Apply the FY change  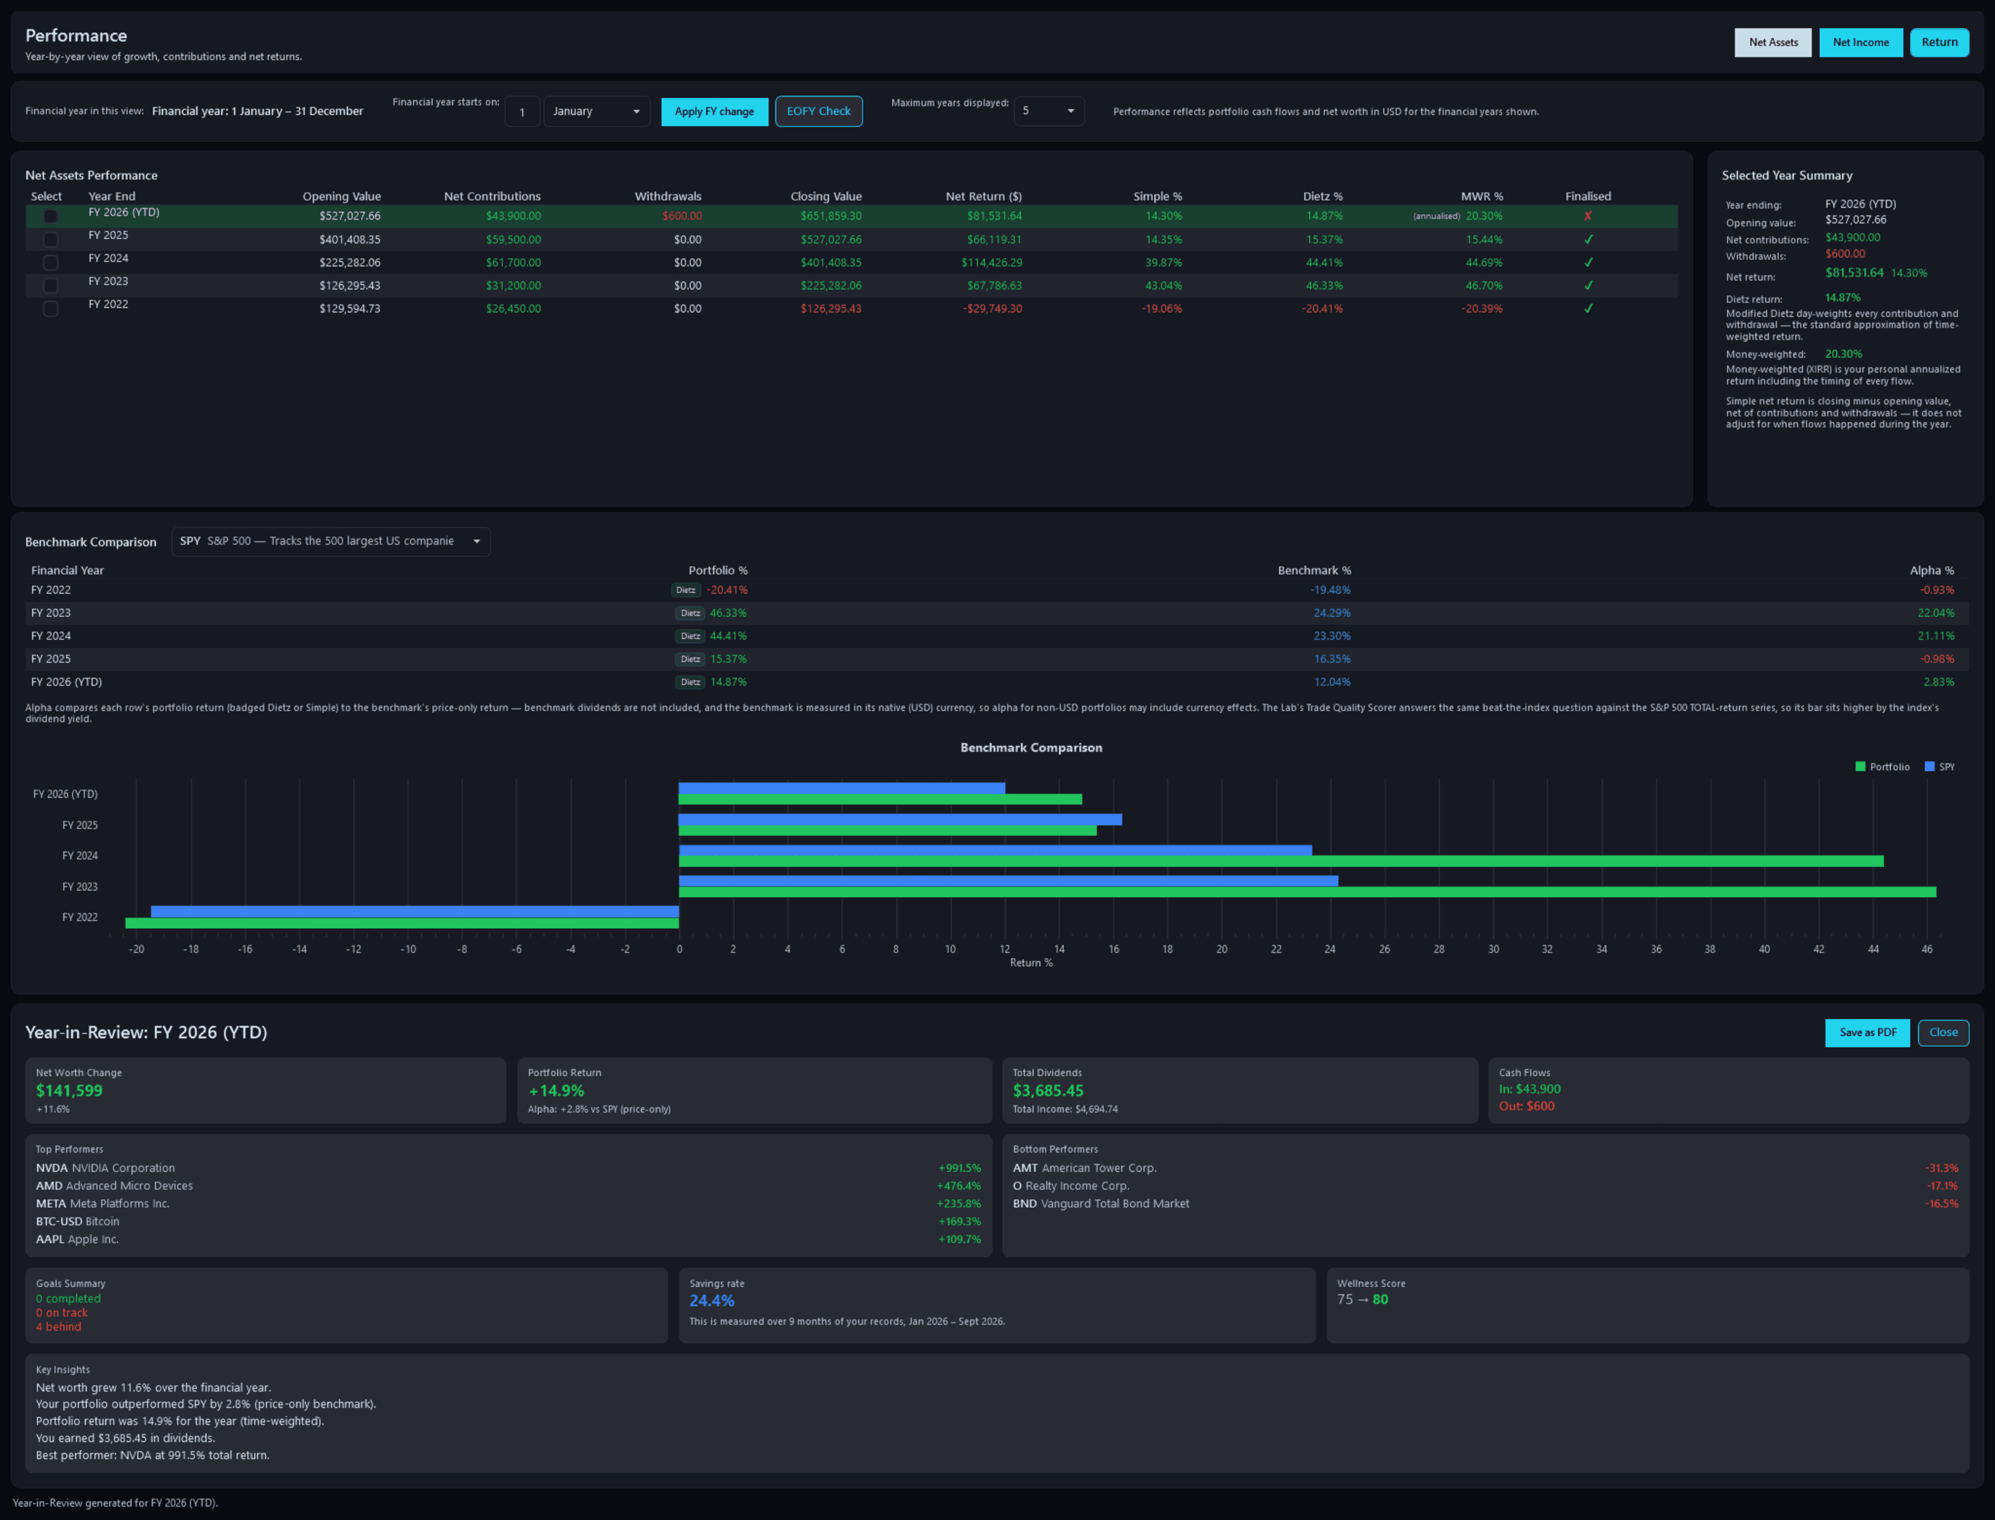714,111
